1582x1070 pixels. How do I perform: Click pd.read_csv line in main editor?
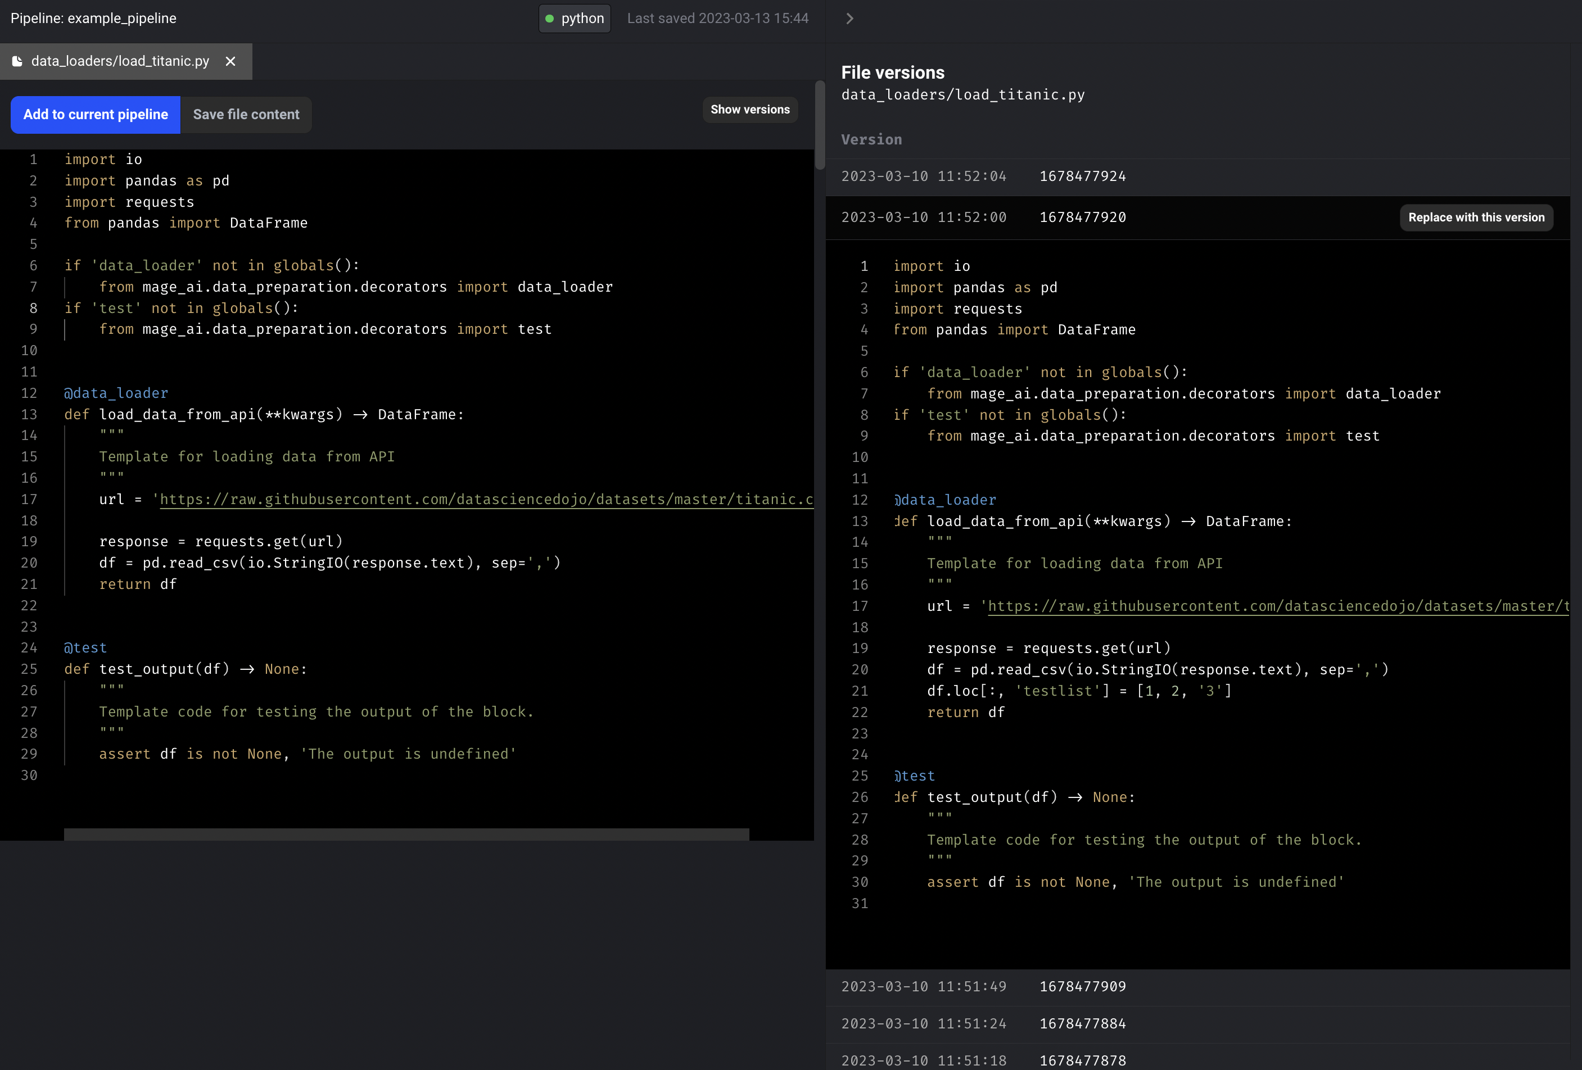coord(330,564)
